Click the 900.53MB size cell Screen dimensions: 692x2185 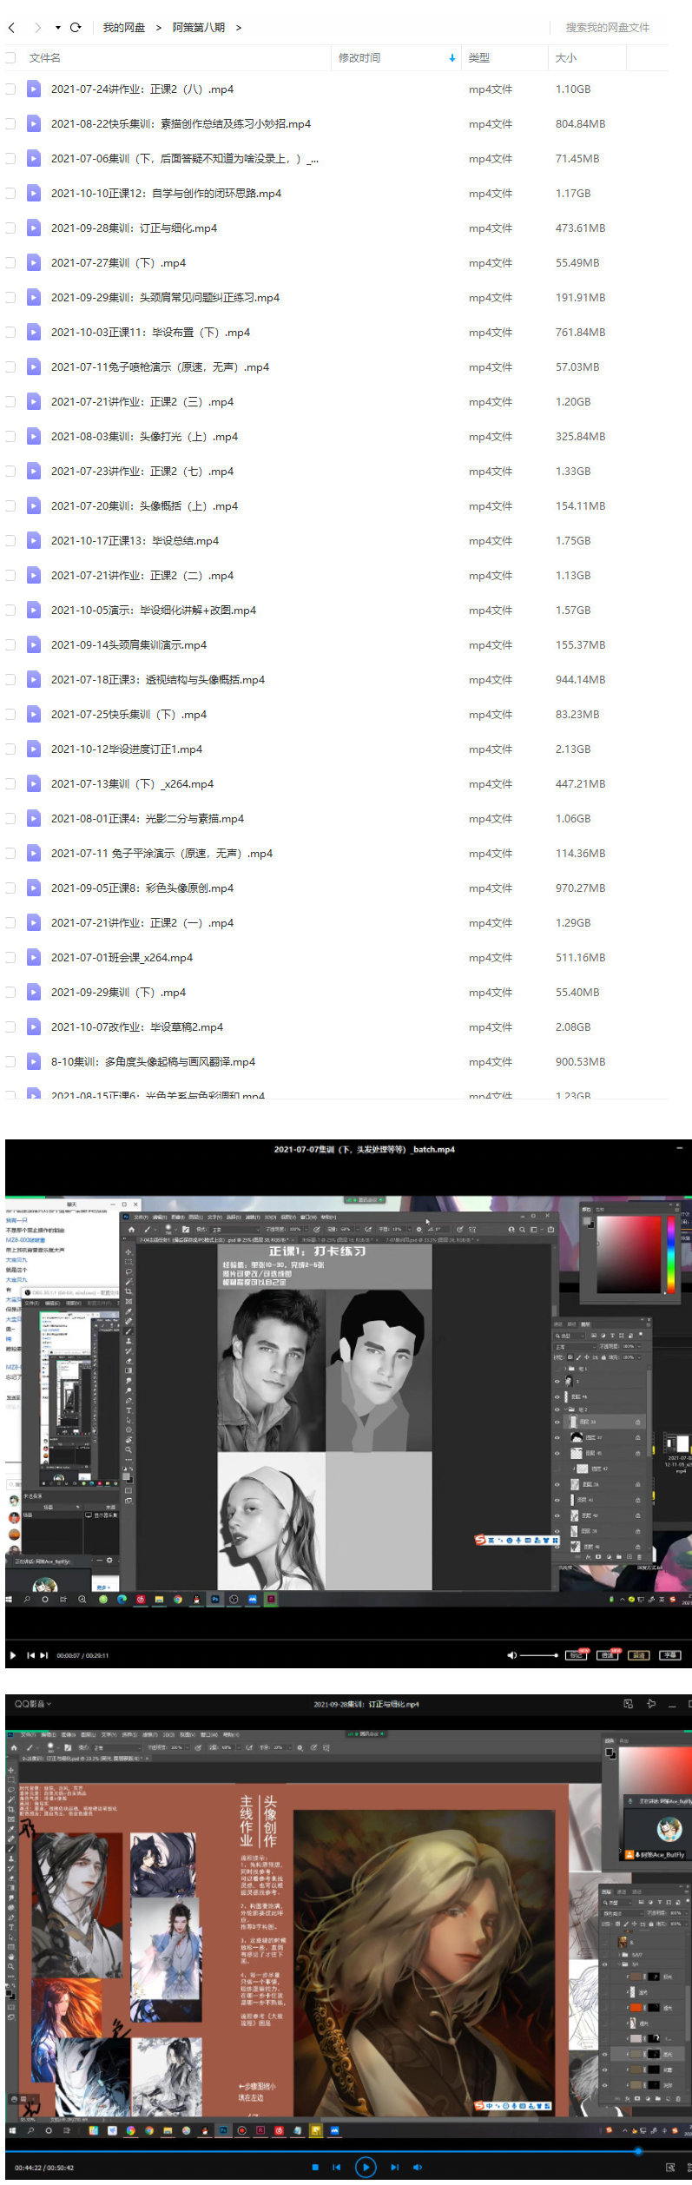(x=581, y=1061)
